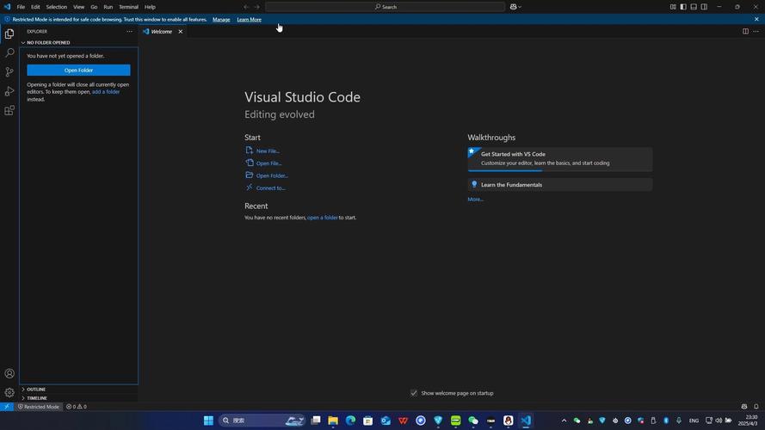
Task: Launch Microsoft Edge from the taskbar
Action: tap(351, 421)
